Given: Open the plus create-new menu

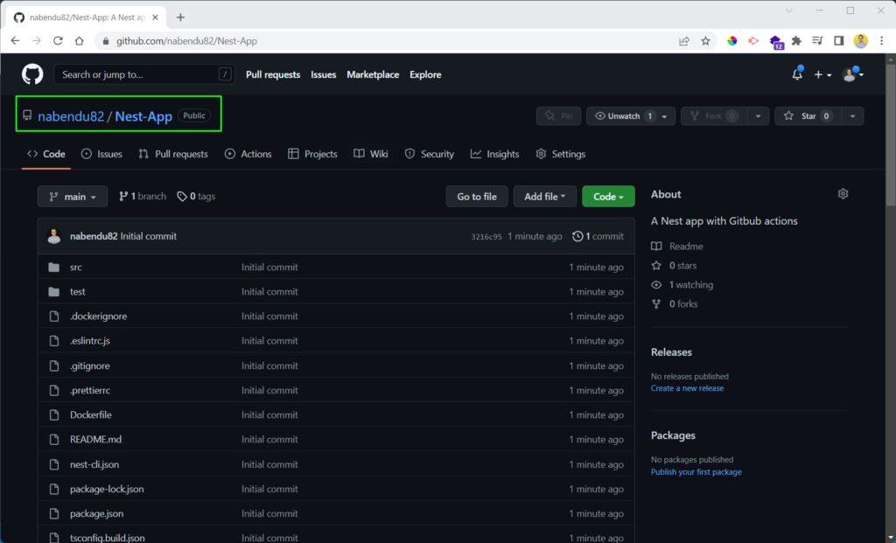Looking at the screenshot, I should (822, 74).
